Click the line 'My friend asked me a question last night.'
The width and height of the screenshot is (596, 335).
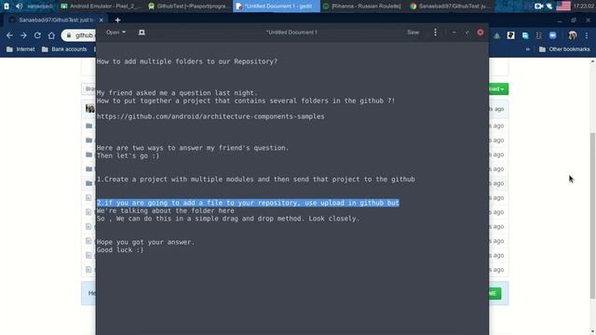[177, 93]
